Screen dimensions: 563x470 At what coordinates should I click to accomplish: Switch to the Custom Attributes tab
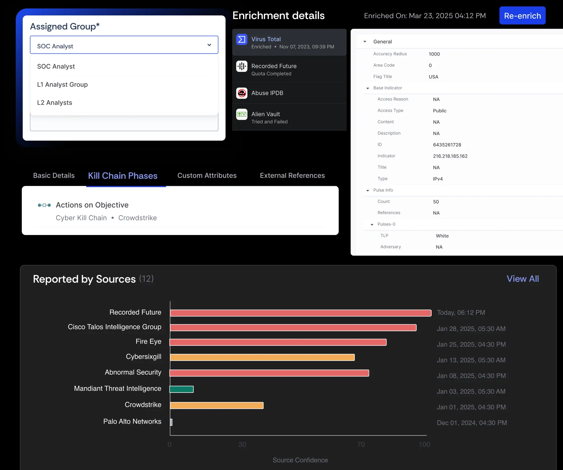207,175
